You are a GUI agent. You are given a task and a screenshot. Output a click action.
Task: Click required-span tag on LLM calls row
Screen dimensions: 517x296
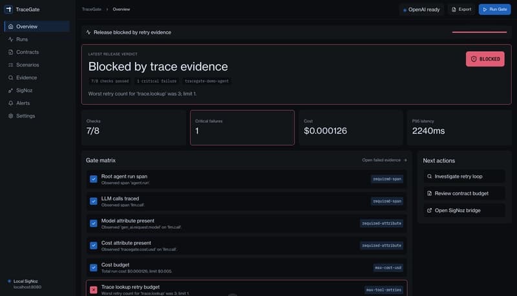point(386,201)
